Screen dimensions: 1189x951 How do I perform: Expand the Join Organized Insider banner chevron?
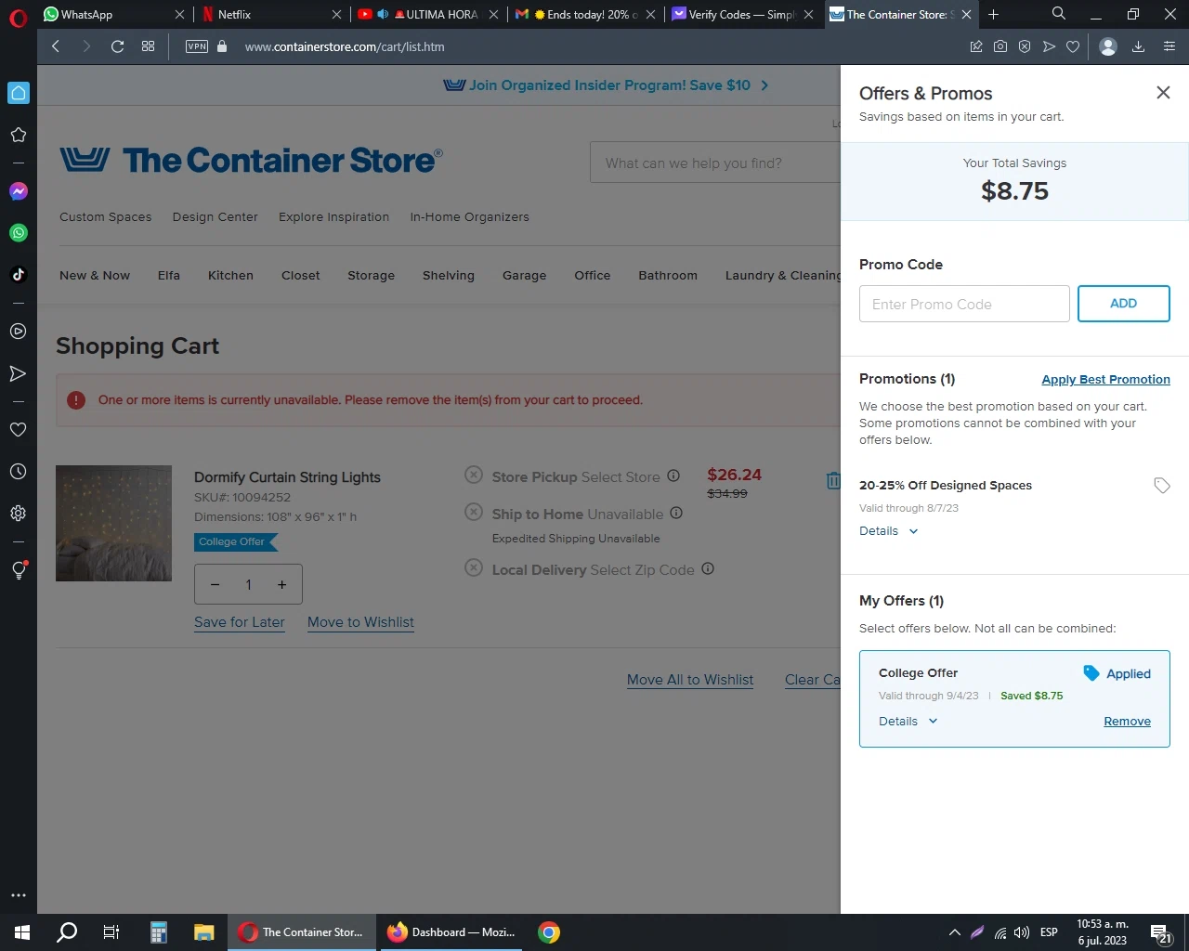coord(764,85)
